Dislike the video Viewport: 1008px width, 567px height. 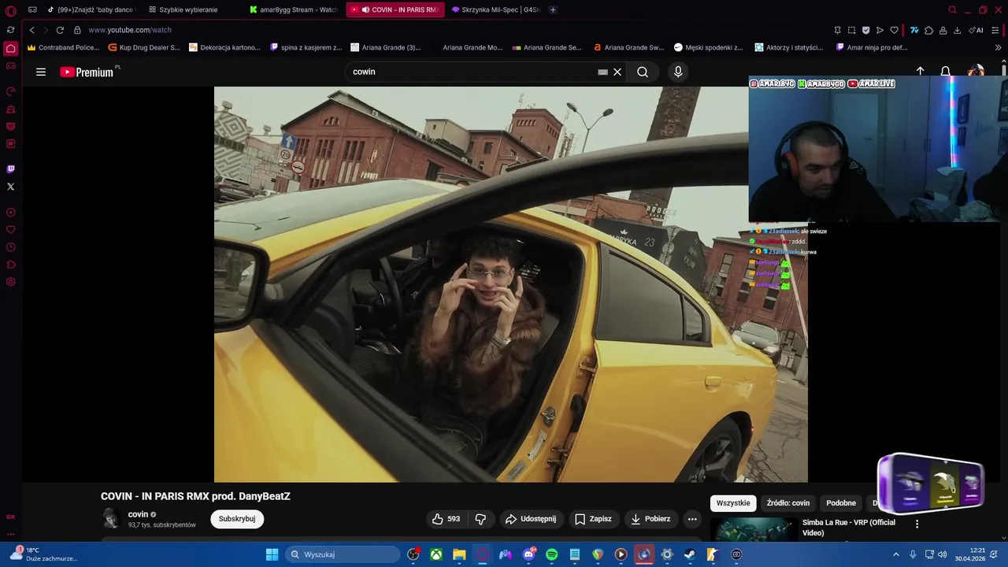pyautogui.click(x=480, y=519)
